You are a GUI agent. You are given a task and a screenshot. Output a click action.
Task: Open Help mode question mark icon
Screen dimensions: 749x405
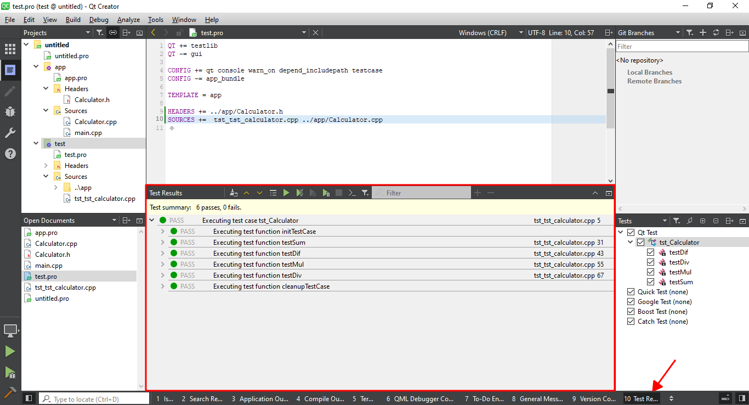point(10,154)
